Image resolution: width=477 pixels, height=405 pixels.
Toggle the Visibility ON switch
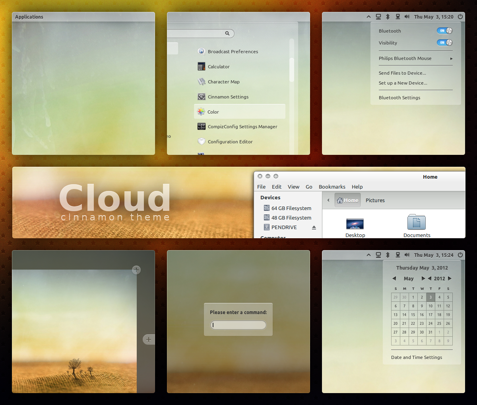444,42
